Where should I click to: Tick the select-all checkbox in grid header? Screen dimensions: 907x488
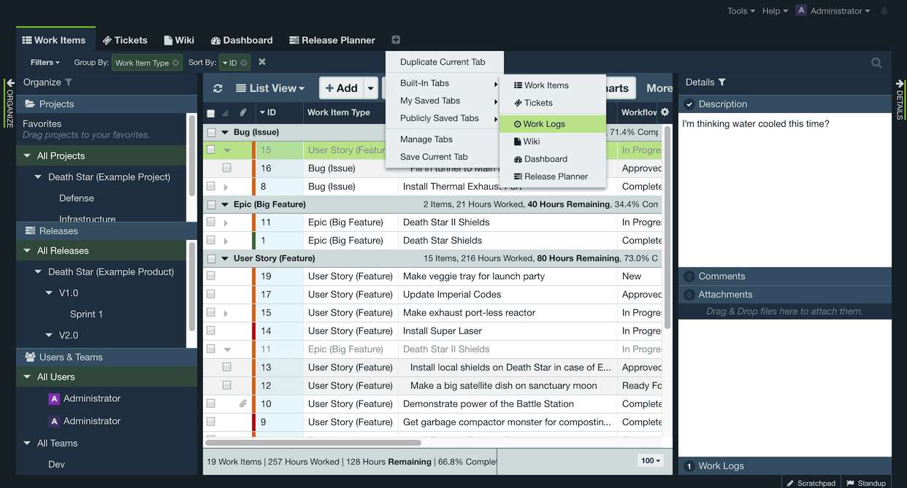click(x=211, y=113)
